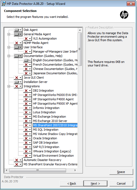Proceed with the Next button
Viewport: 137px width, 190px height.
(95, 183)
